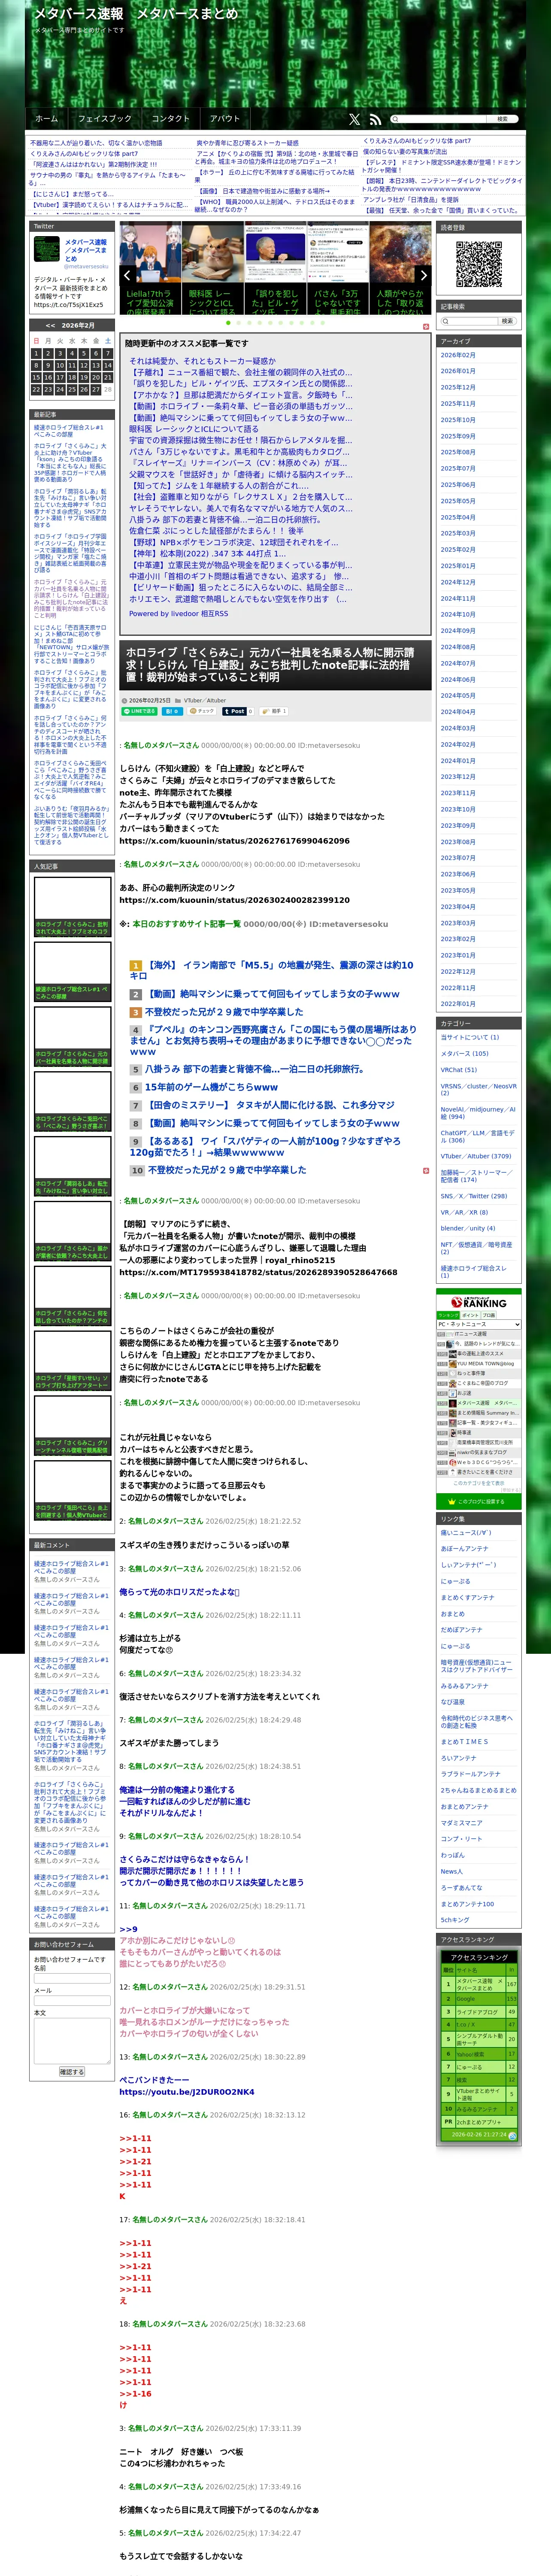Image resolution: width=551 pixels, height=2576 pixels.
Task: Open the PC・ネットニュース ranking dropdown
Action: coord(478,1324)
